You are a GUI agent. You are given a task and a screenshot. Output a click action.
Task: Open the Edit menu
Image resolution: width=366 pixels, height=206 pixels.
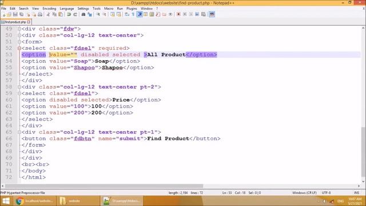coord(13,9)
